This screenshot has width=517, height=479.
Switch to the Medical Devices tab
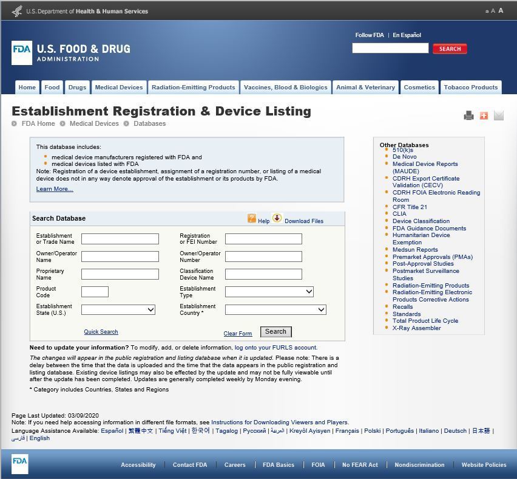[119, 87]
